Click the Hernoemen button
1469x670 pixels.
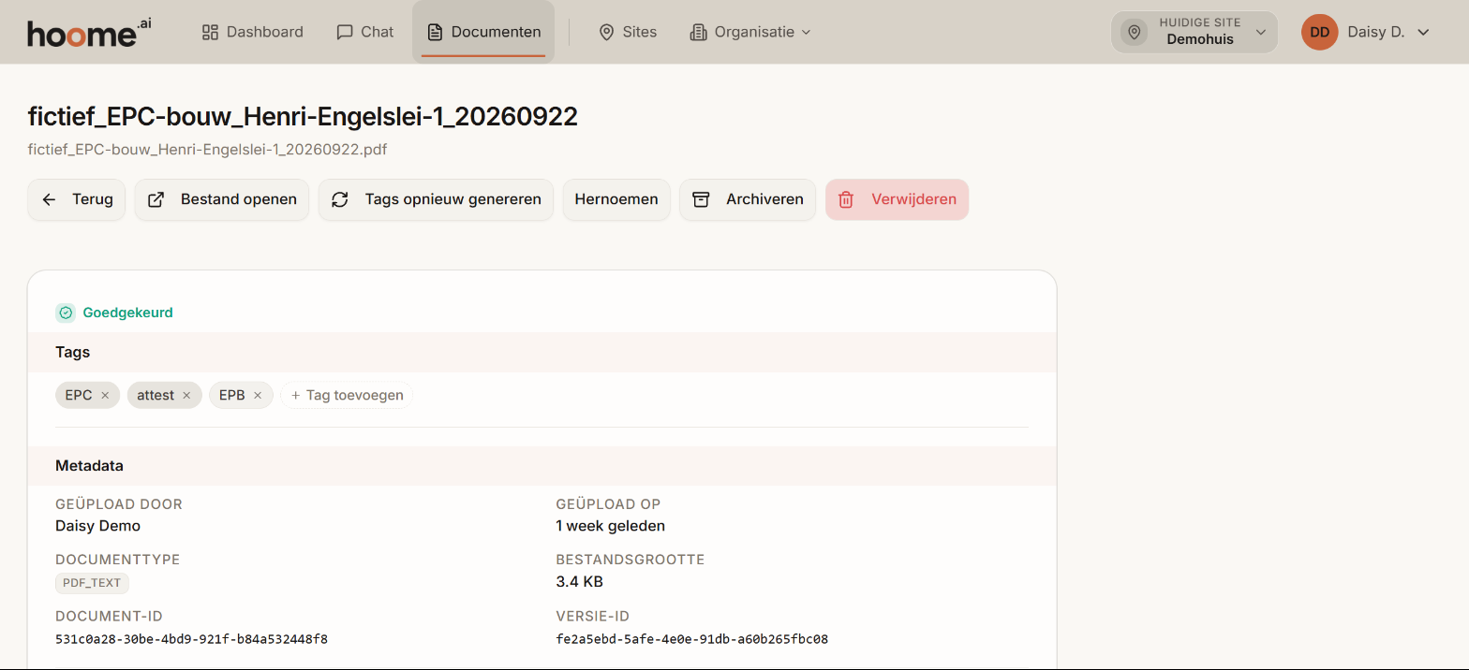point(616,199)
